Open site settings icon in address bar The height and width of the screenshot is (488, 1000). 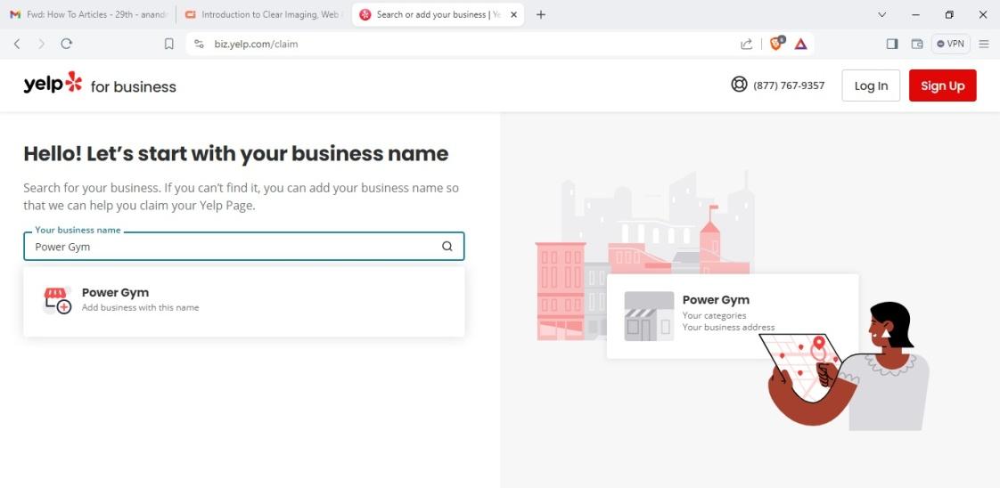point(199,44)
